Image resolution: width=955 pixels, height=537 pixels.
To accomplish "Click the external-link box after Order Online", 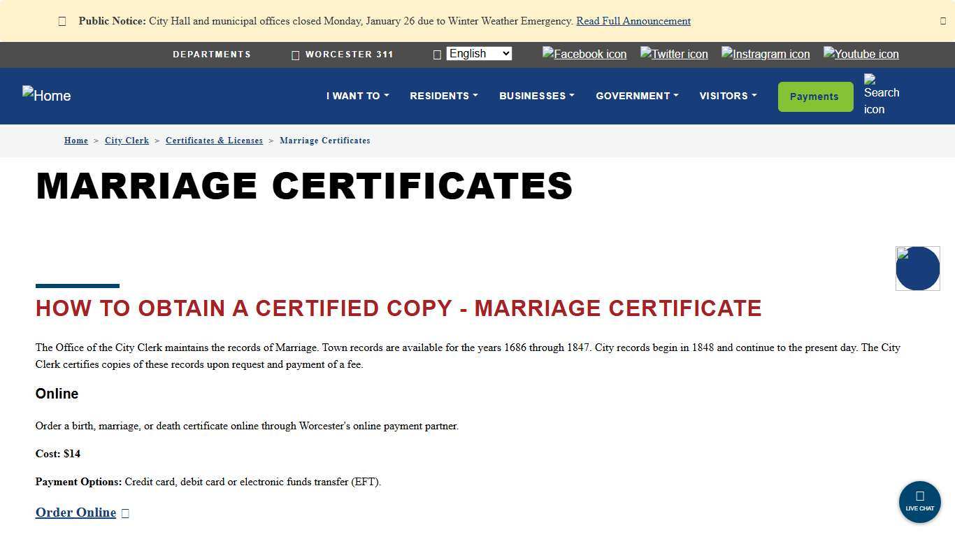I will (124, 513).
